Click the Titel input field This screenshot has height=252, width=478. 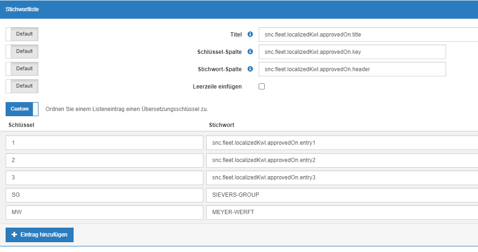(x=368, y=35)
